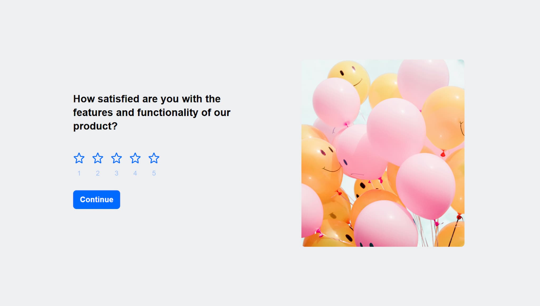Select the second star rating
Image resolution: width=540 pixels, height=306 pixels.
[x=98, y=158]
